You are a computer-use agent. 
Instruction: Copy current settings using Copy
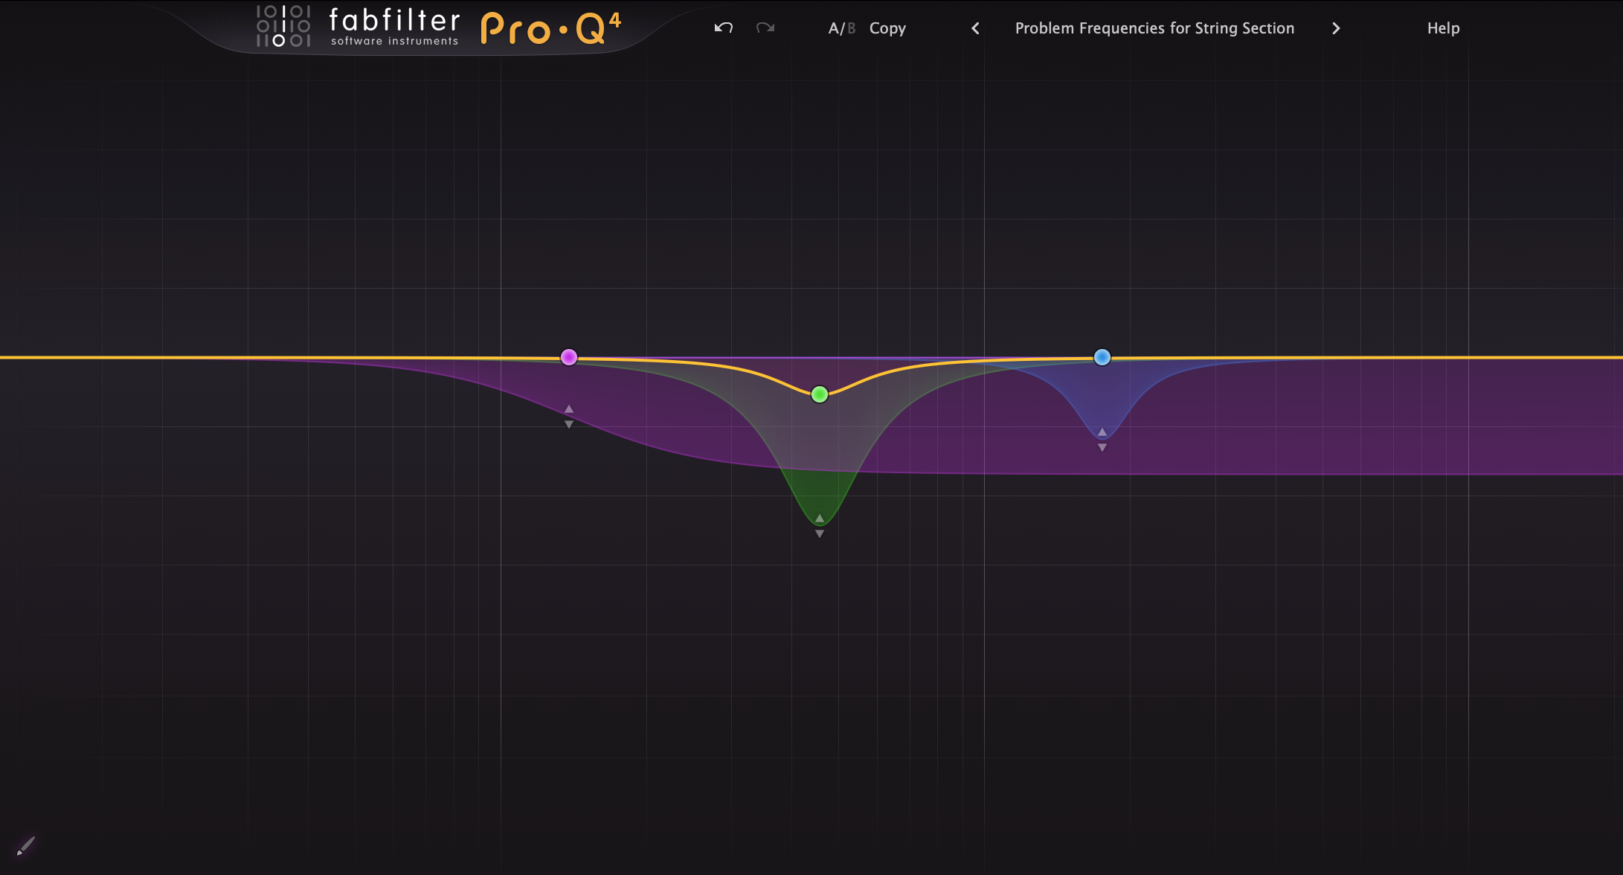click(x=887, y=28)
